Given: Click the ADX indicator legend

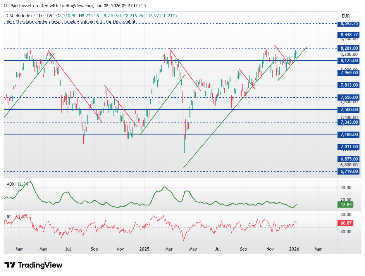Looking at the screenshot, I should (x=17, y=184).
